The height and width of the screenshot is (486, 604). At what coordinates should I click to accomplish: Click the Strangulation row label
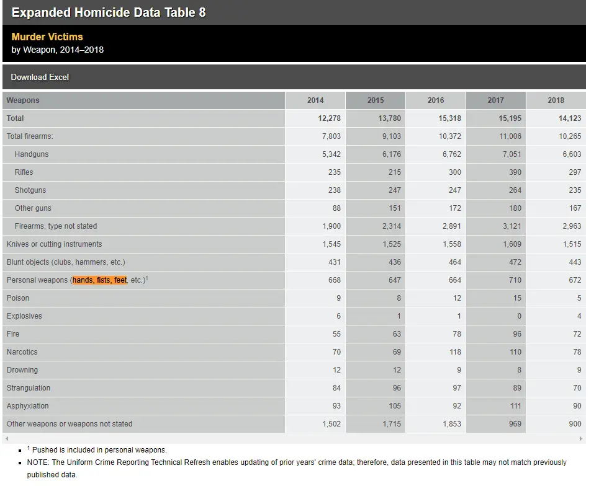click(x=29, y=388)
